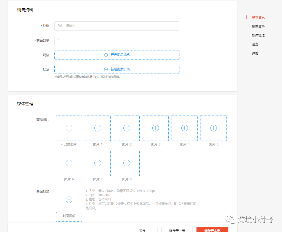This screenshot has height=232, width=282.
Task: Click the plus icon in 图片 4 slot
Action: 185,128
